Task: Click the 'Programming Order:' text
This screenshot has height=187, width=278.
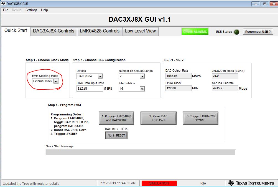Action: click(x=67, y=114)
